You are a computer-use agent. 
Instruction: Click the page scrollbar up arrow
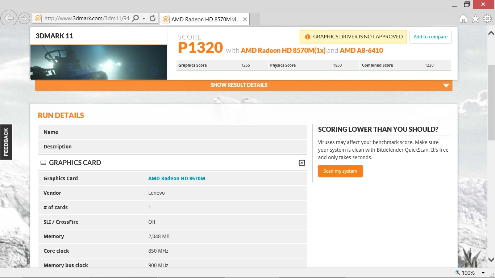[x=491, y=33]
